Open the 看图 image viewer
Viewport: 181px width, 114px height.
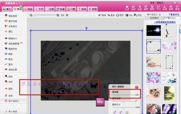point(177,8)
